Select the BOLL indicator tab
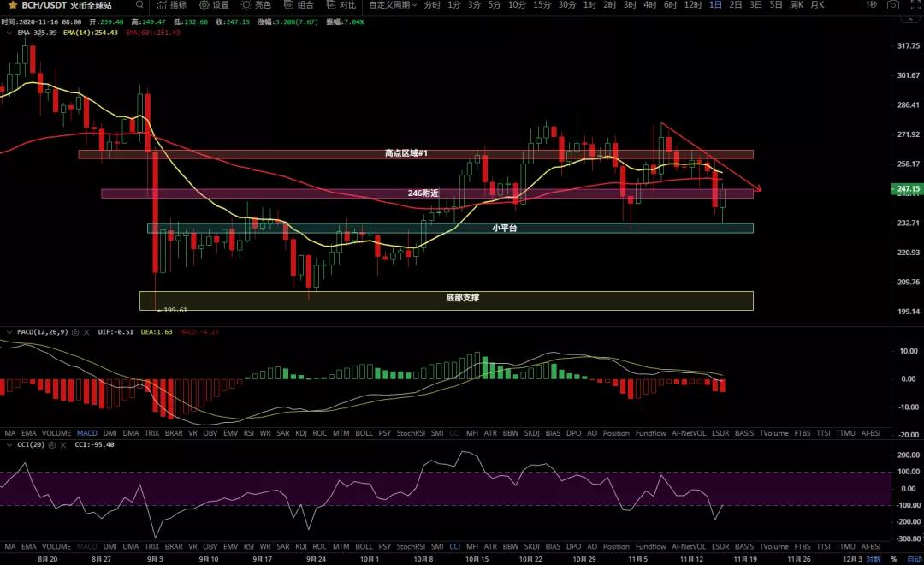The width and height of the screenshot is (924, 565). click(x=364, y=432)
